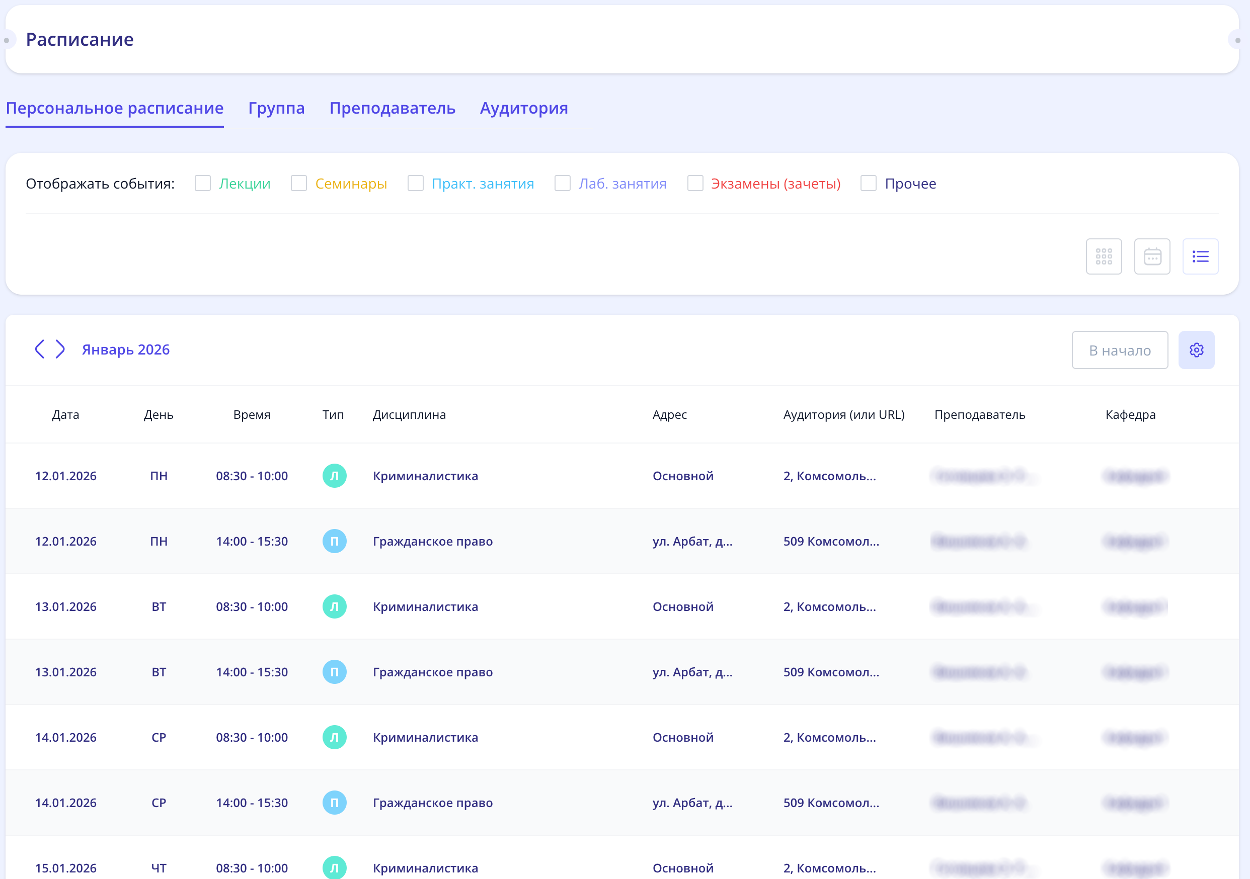Screen dimensions: 1250x879
Task: Check the Экзамены (зачеты) checkbox
Action: coord(695,184)
